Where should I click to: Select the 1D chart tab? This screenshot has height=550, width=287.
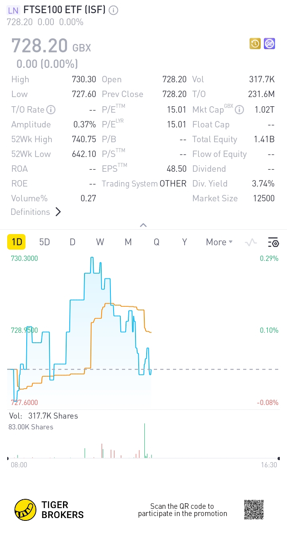click(x=16, y=242)
